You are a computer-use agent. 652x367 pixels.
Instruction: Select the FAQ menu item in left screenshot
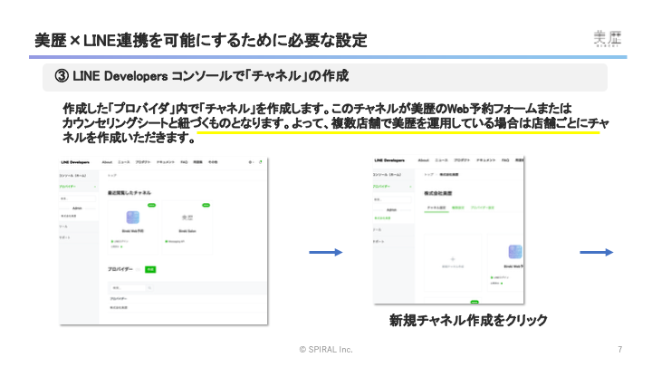pyautogui.click(x=184, y=160)
